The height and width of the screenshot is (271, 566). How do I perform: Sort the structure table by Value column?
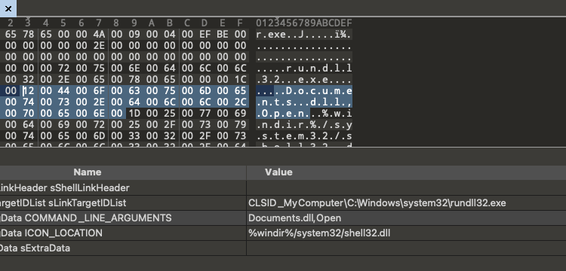pyautogui.click(x=406, y=172)
